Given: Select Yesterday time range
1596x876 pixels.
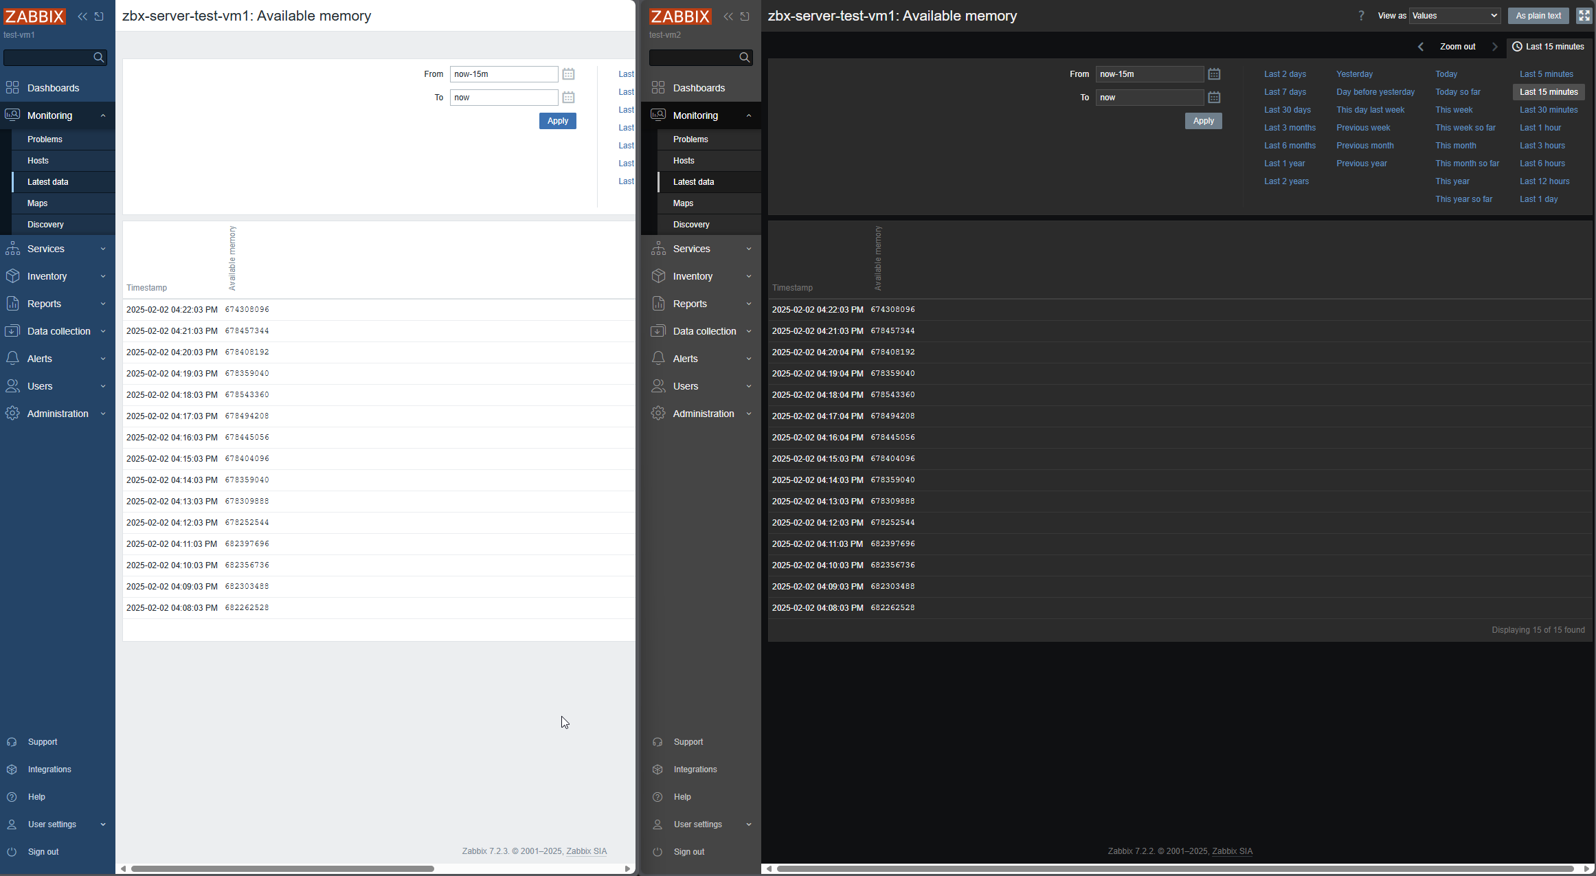Looking at the screenshot, I should [x=1355, y=74].
